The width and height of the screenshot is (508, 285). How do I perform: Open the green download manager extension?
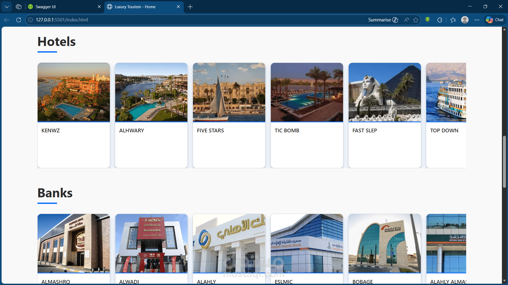pyautogui.click(x=428, y=20)
